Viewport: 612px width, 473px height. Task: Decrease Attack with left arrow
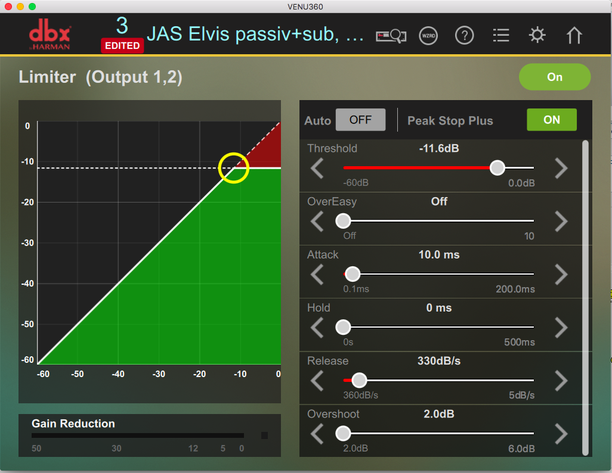point(317,275)
